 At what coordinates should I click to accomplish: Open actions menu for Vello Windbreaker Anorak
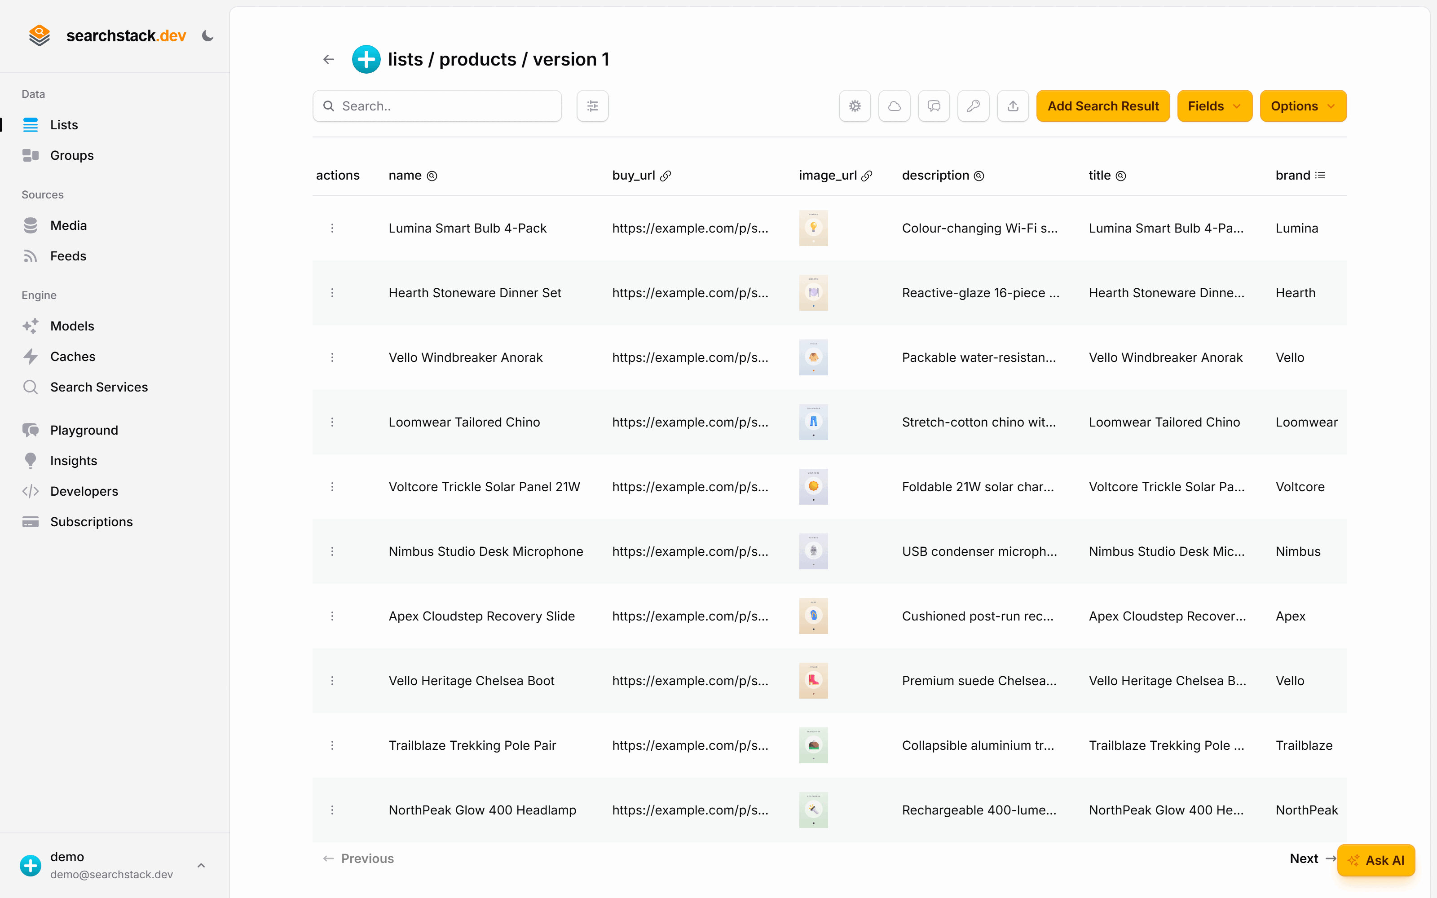tap(332, 357)
